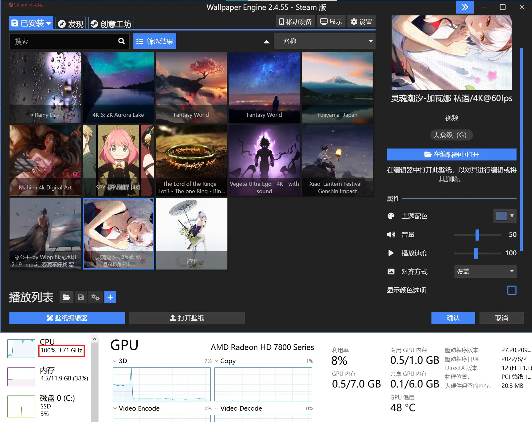
Task: Open the 对齐方式 覆盖 dropdown
Action: click(485, 271)
